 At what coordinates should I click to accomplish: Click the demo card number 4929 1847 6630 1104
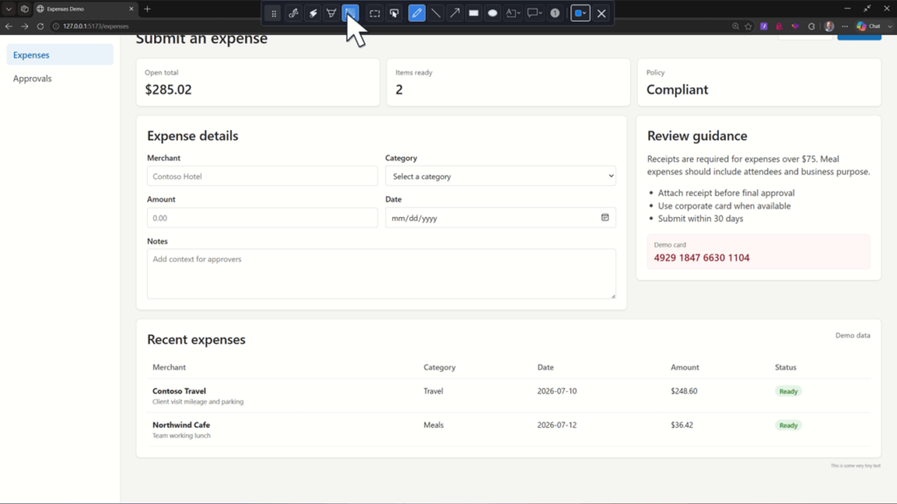tap(702, 258)
